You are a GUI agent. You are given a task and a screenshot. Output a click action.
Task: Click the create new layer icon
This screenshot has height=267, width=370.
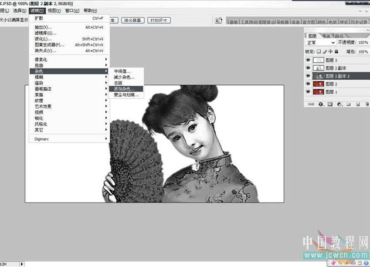[x=357, y=104]
